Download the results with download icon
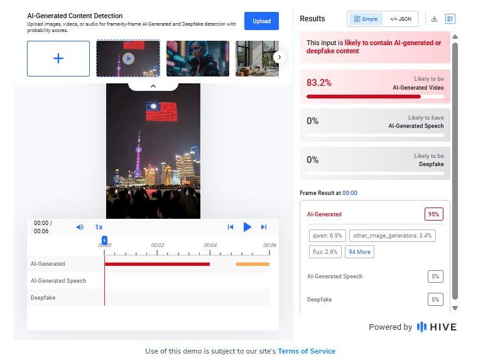Viewport: 478px width, 363px height. (434, 19)
